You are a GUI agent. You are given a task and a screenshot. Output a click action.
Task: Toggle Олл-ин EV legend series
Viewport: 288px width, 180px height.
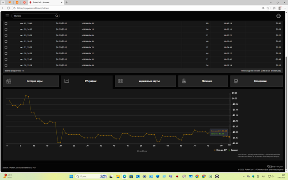point(220,150)
